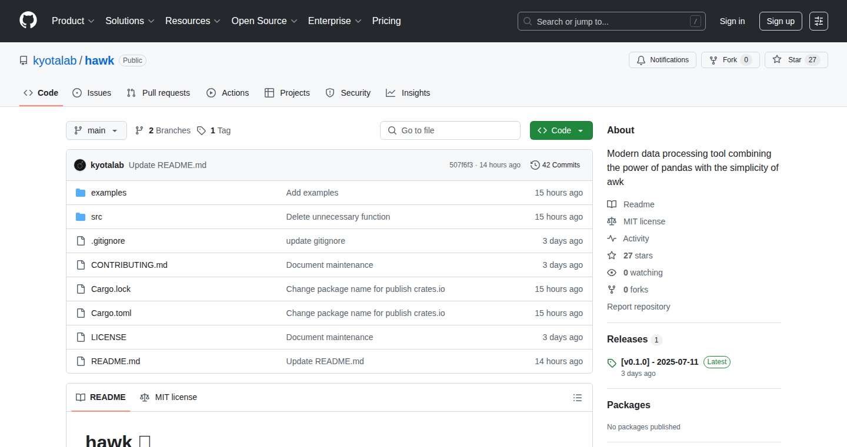Image resolution: width=847 pixels, height=447 pixels.
Task: Open the GitHub homepage logo
Action: click(x=28, y=21)
